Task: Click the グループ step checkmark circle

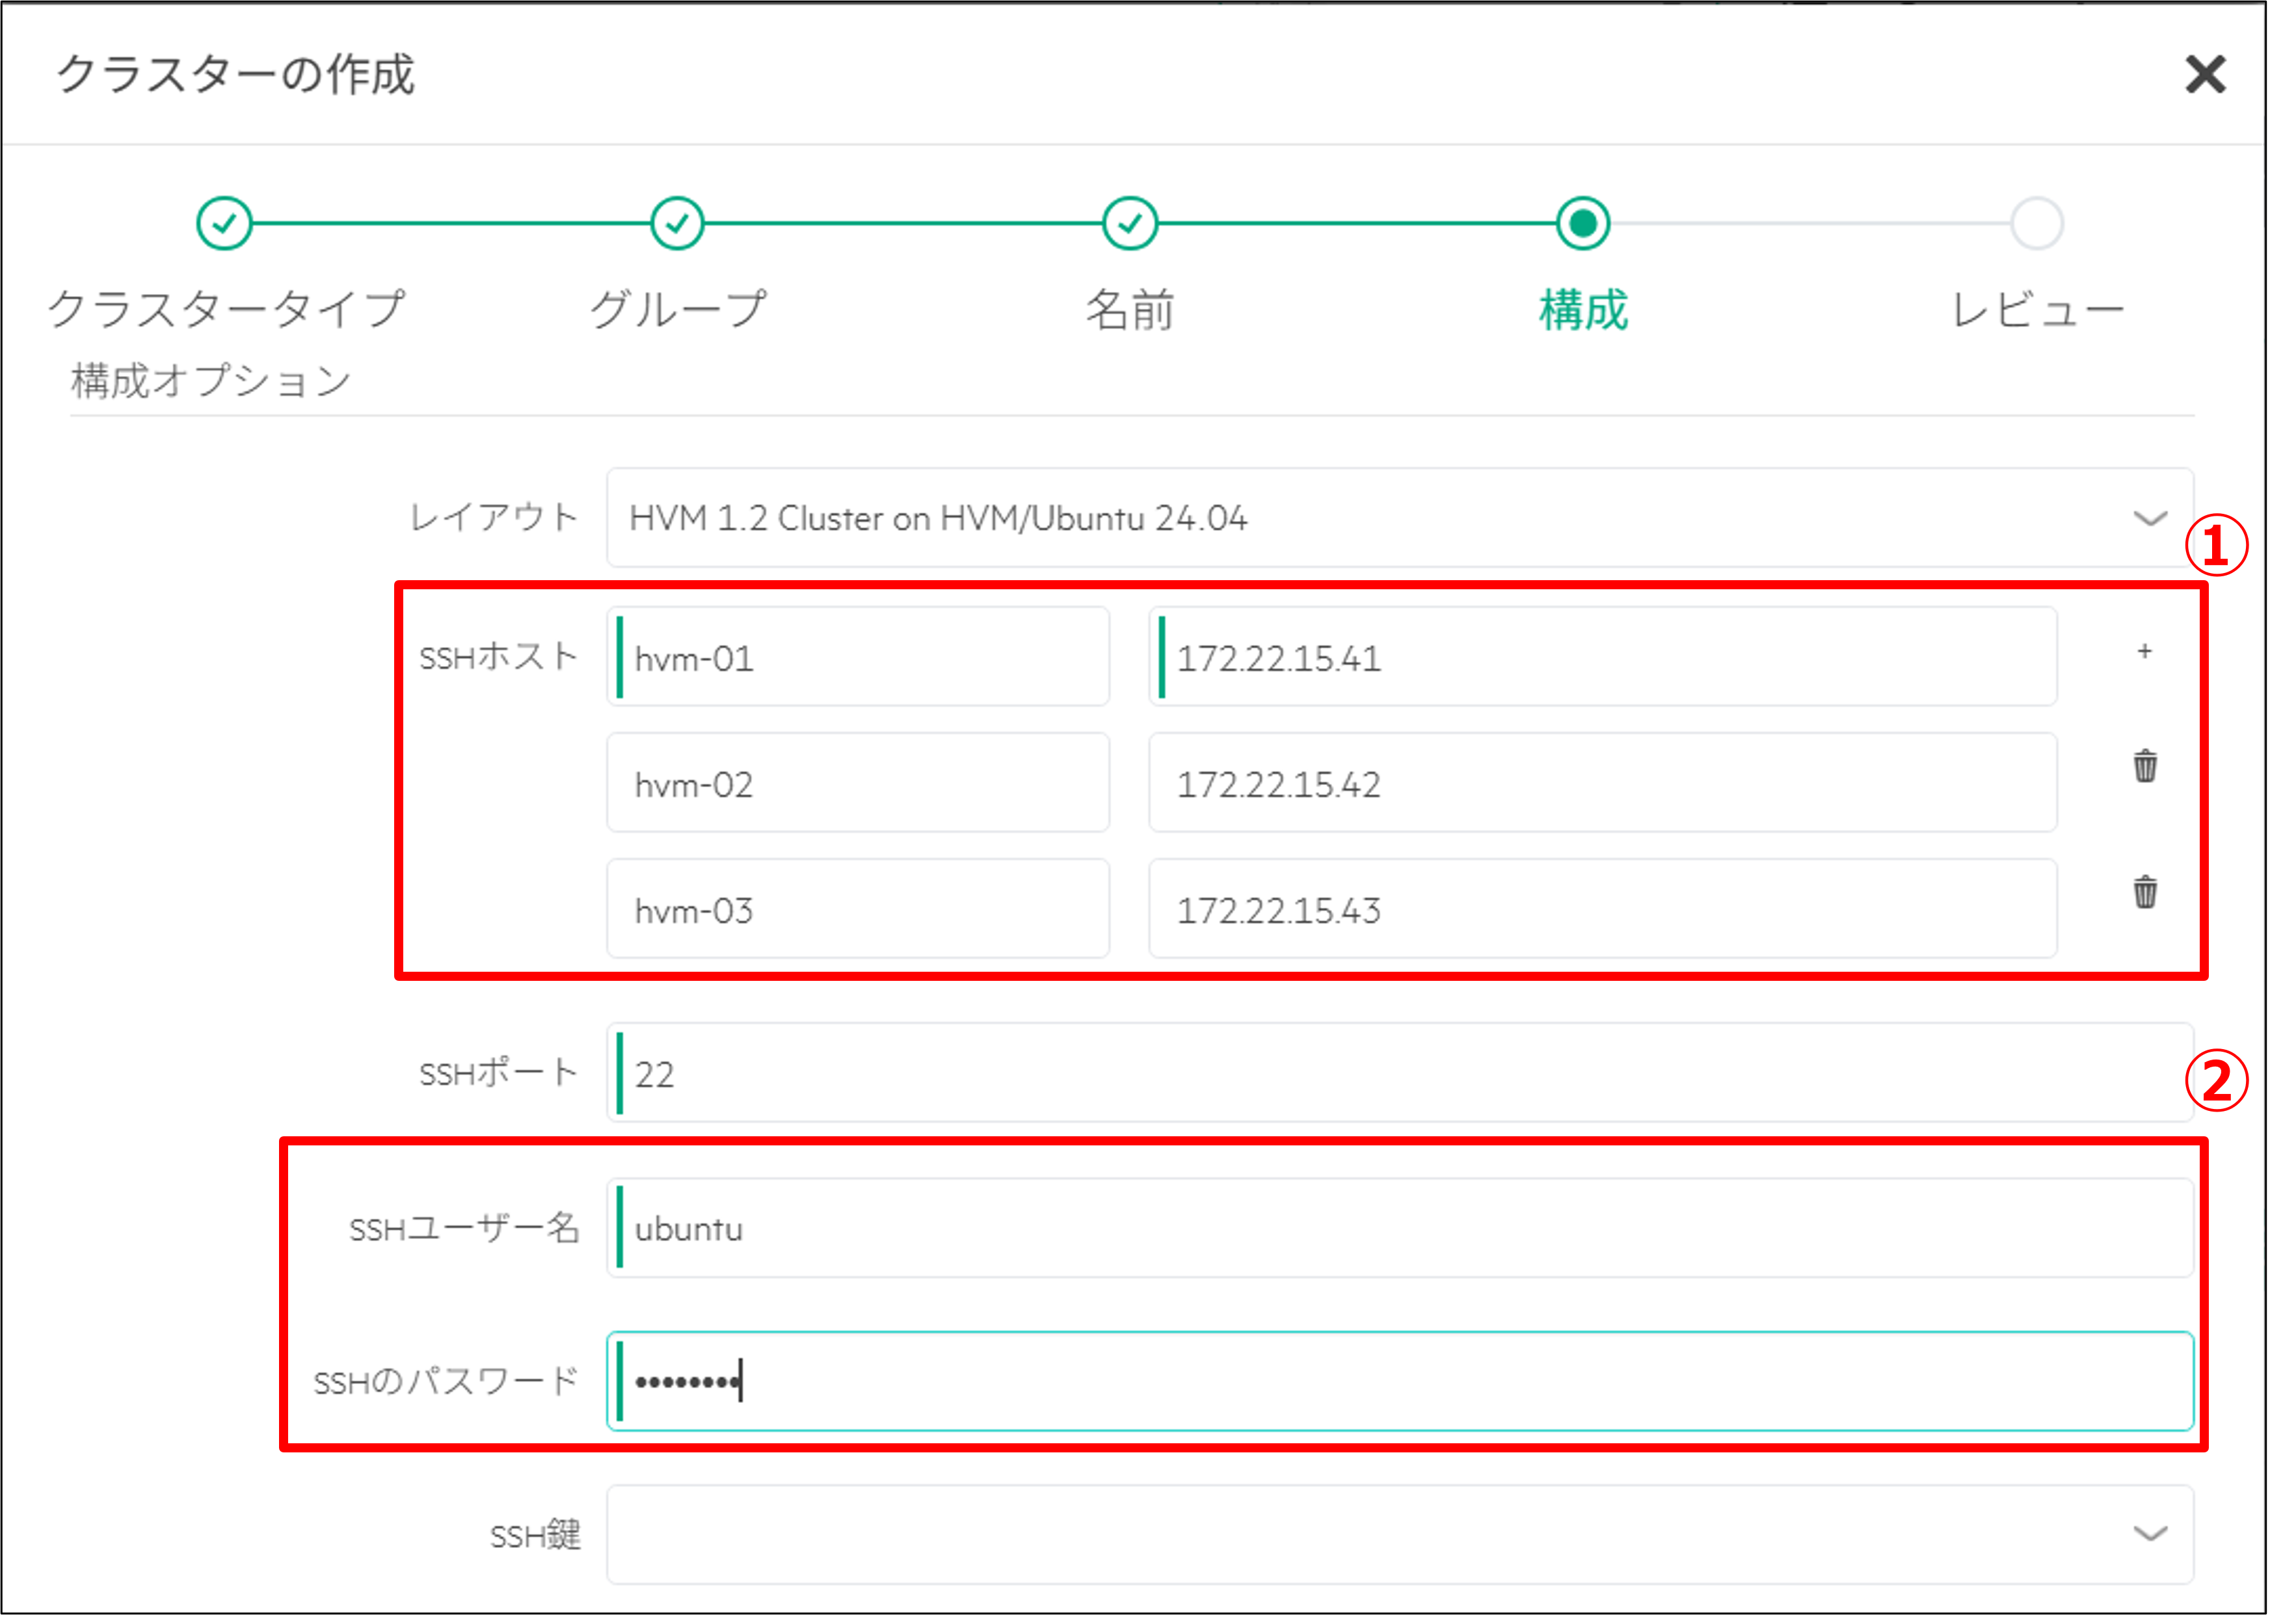Action: coord(677,223)
